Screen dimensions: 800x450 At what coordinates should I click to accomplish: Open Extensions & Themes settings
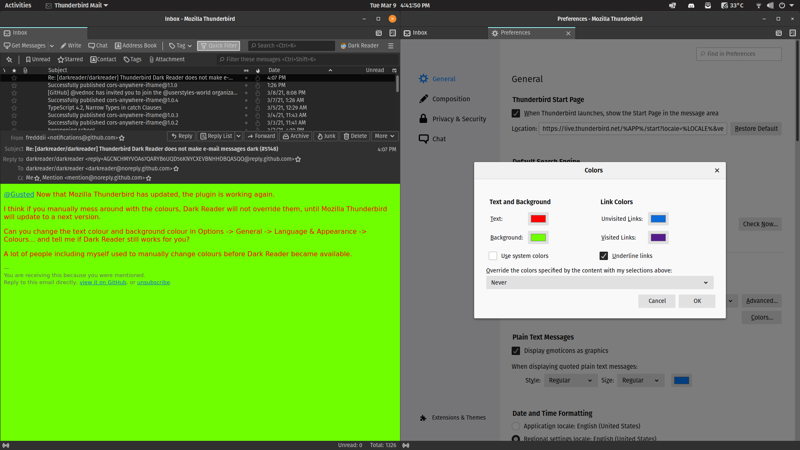(x=459, y=417)
